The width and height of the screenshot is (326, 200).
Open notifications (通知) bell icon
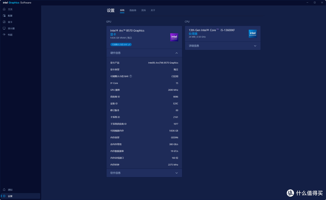[4, 190]
